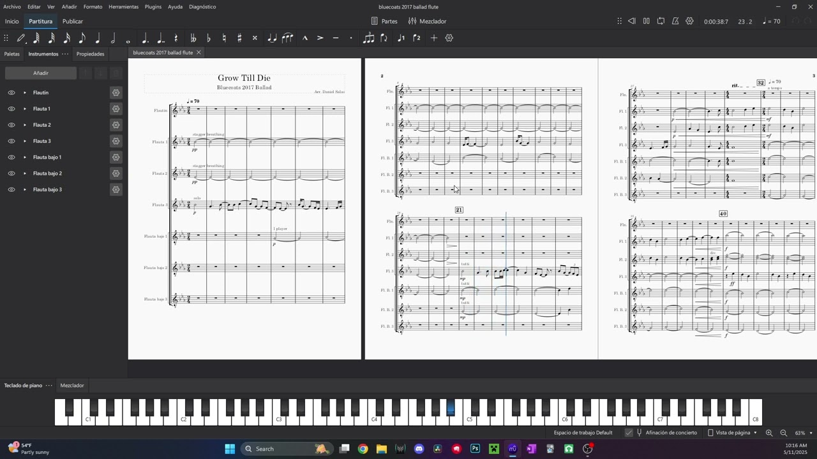Switch to the Publicar tab
The height and width of the screenshot is (459, 817).
[73, 21]
